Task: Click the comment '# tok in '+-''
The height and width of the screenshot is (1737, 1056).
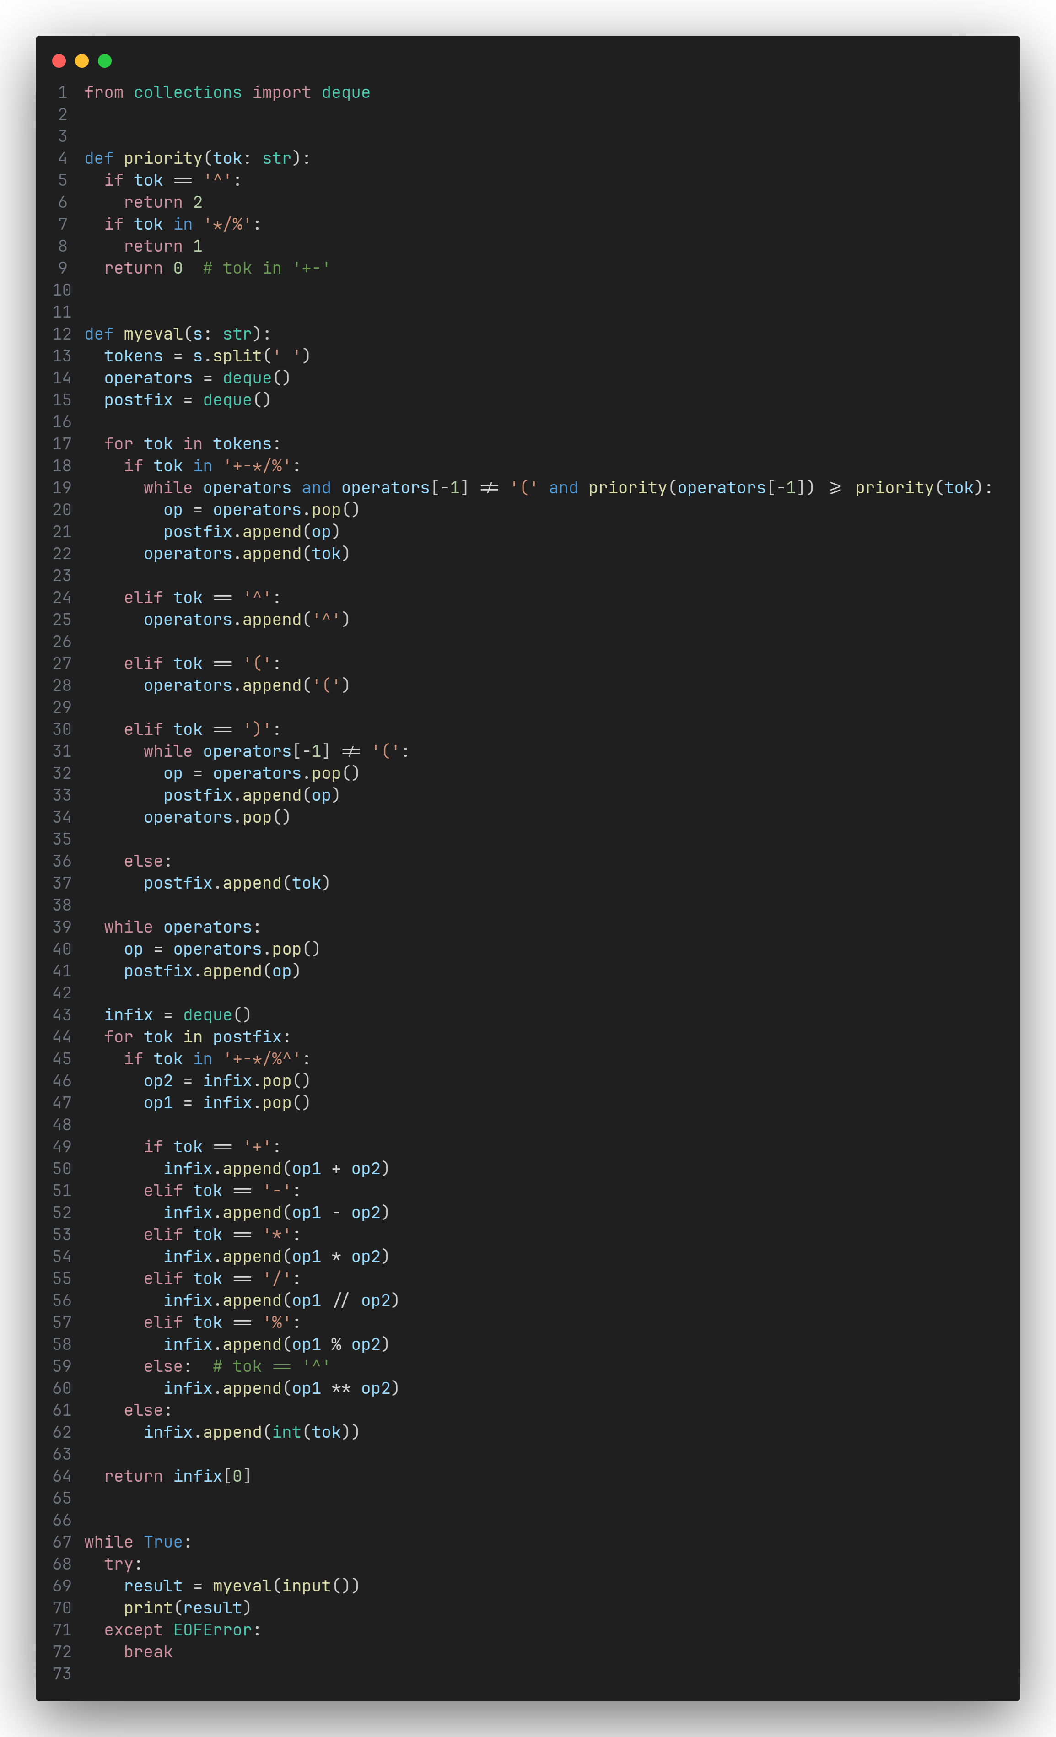Action: (x=266, y=269)
